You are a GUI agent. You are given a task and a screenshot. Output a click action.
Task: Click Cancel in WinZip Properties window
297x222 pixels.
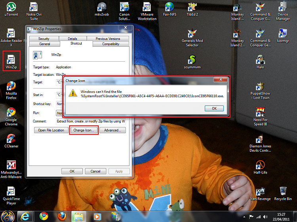[95, 171]
